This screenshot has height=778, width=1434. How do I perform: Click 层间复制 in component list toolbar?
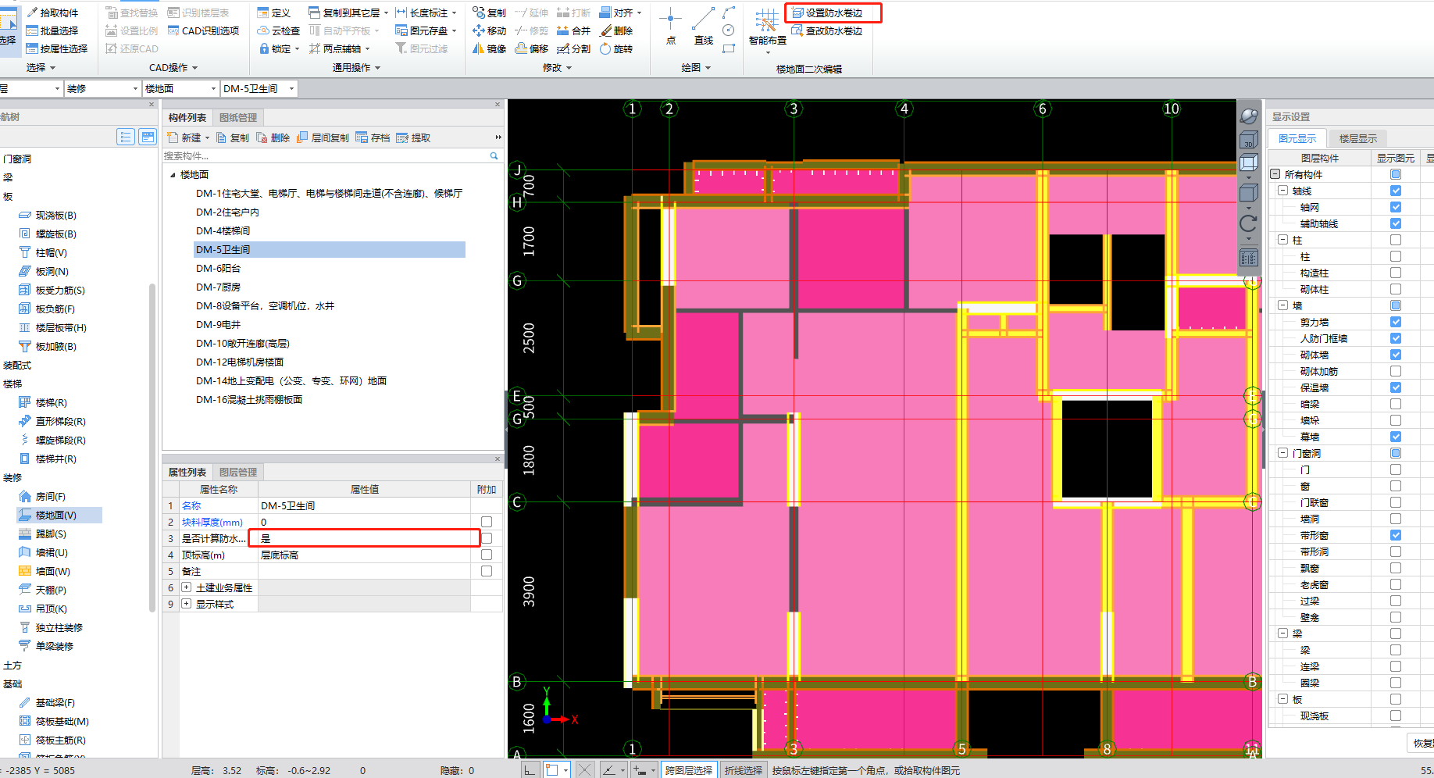(x=323, y=137)
